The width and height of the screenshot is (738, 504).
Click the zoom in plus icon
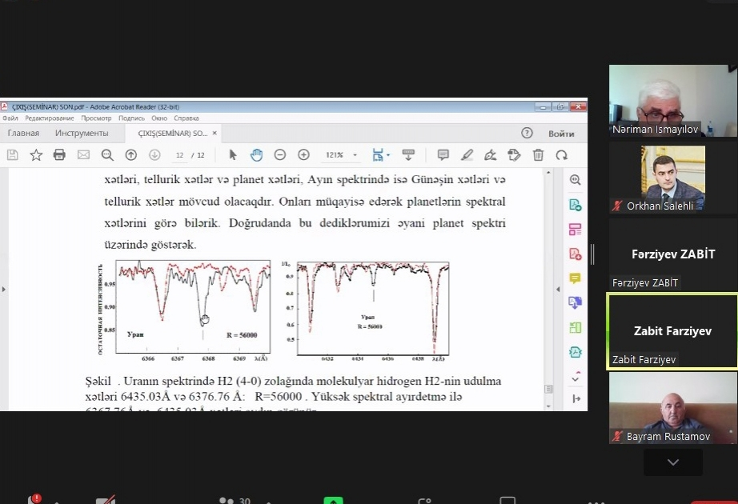303,155
